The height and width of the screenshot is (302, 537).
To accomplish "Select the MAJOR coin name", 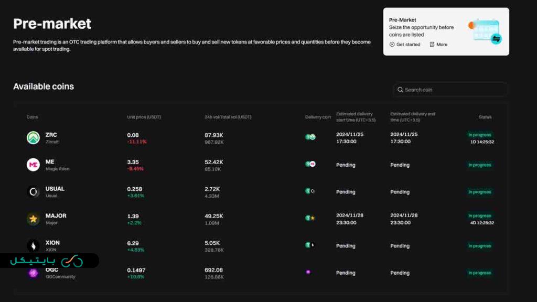I will 56,215.
